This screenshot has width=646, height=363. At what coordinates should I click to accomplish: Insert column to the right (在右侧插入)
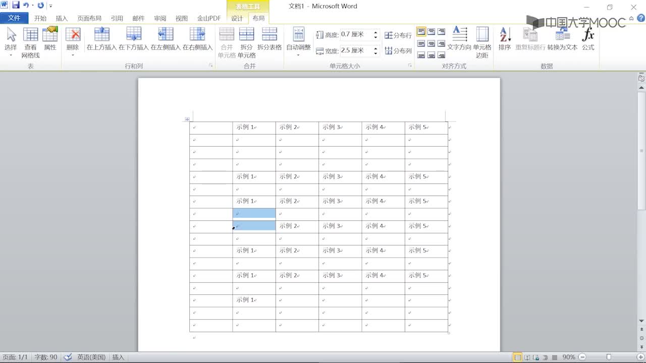197,39
